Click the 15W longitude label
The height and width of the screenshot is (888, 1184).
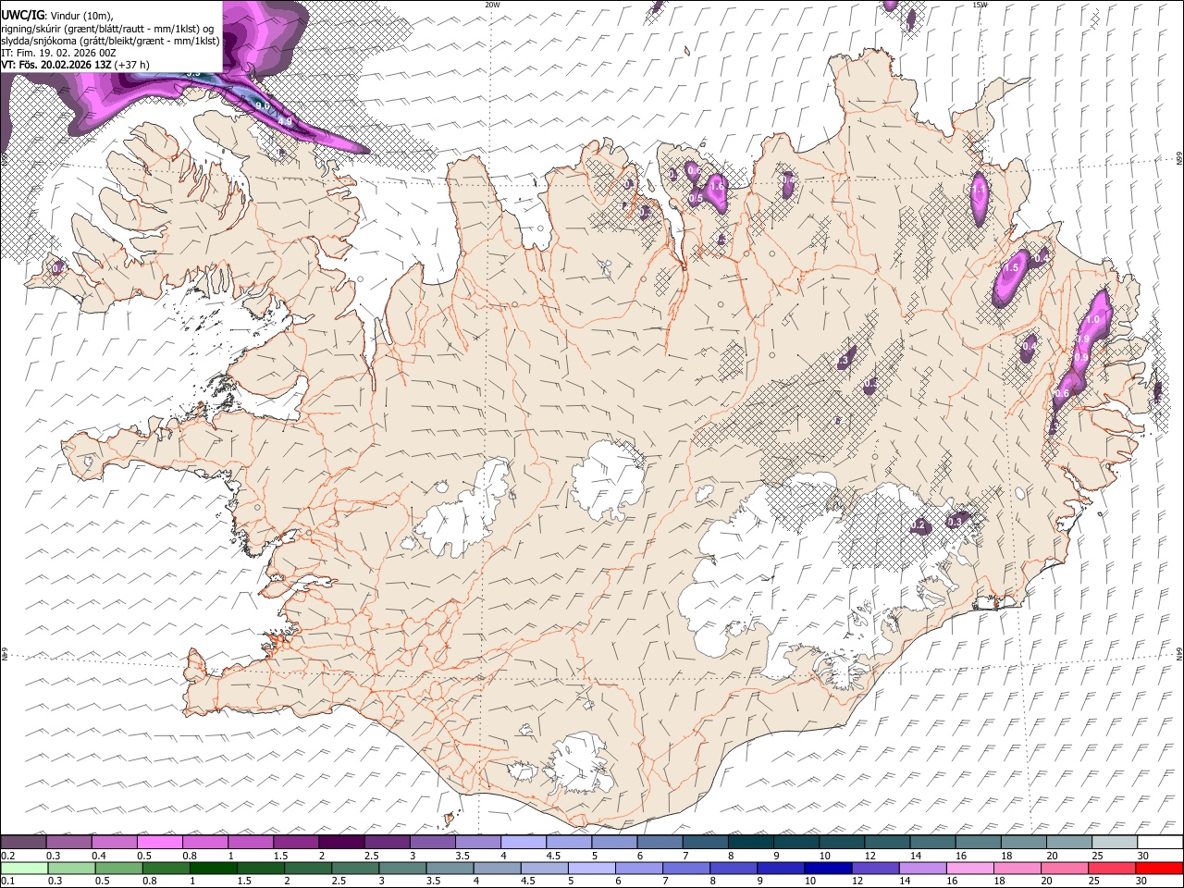click(980, 5)
